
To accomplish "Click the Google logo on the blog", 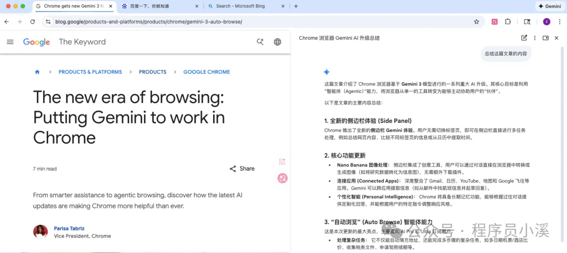I will click(37, 42).
